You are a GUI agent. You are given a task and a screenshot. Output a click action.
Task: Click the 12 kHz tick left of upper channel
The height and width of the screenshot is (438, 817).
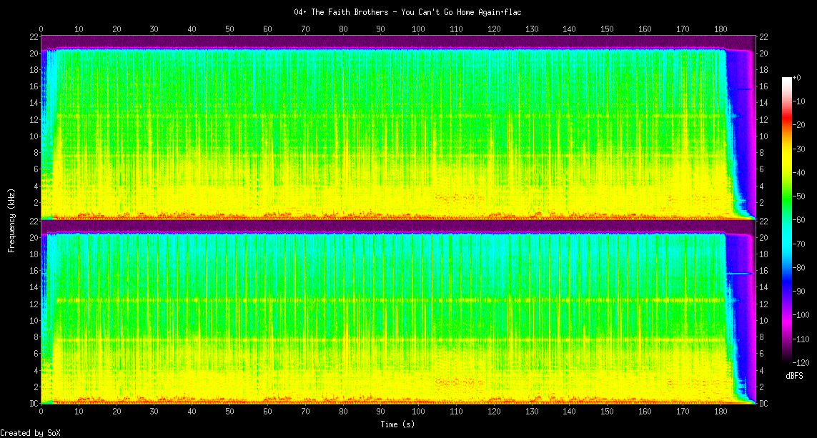coord(34,119)
